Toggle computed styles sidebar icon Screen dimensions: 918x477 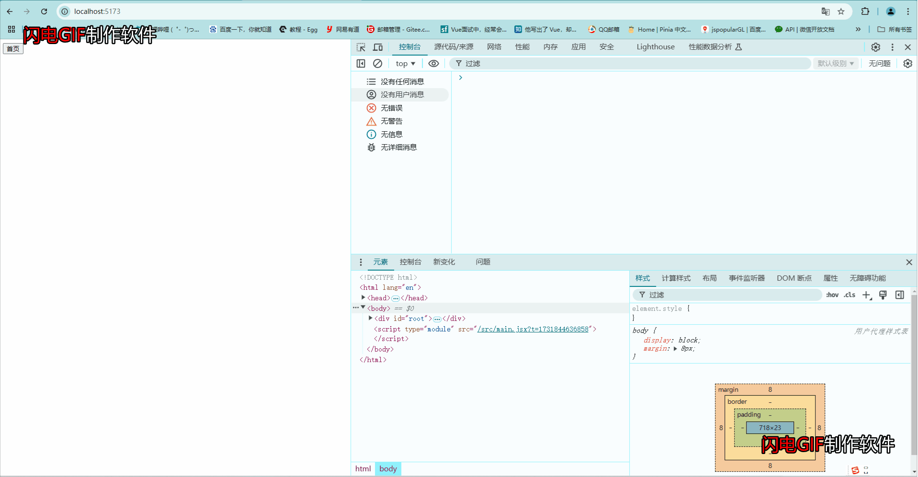[900, 295]
